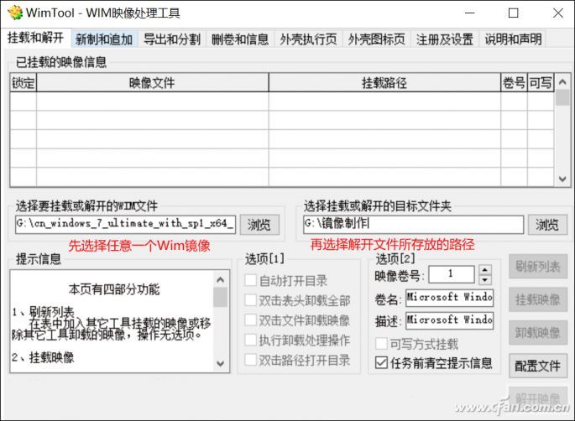Decrease 映像卷号 with the down spinner

point(485,279)
